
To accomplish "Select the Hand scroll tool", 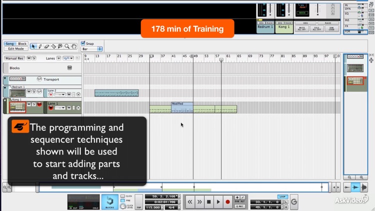I will coord(74,46).
